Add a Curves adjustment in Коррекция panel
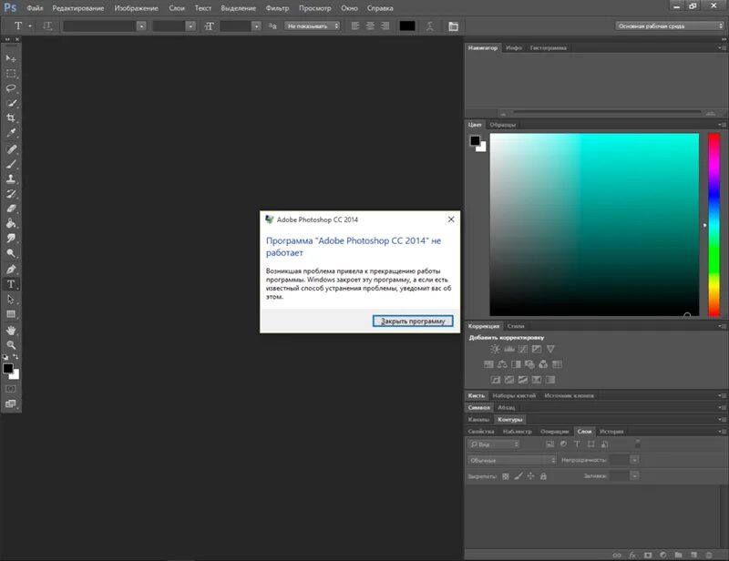 [x=523, y=349]
